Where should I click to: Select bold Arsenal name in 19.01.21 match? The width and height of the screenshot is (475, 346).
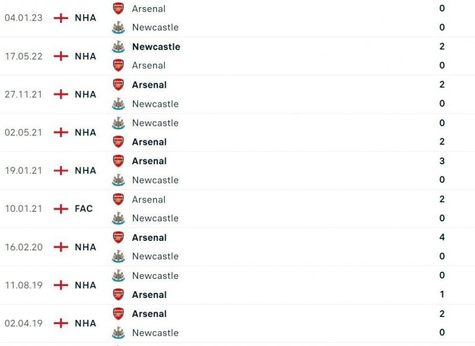149,161
